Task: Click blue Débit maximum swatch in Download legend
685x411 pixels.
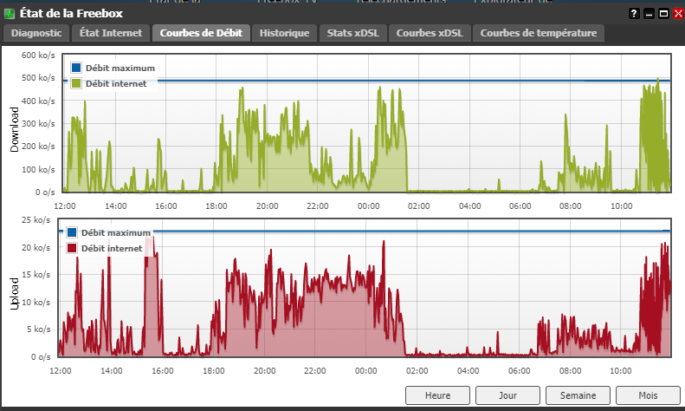Action: point(76,68)
